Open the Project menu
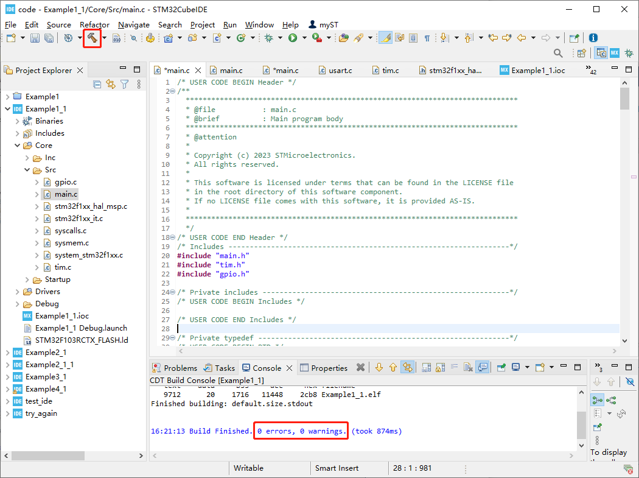The width and height of the screenshot is (639, 478). point(203,25)
